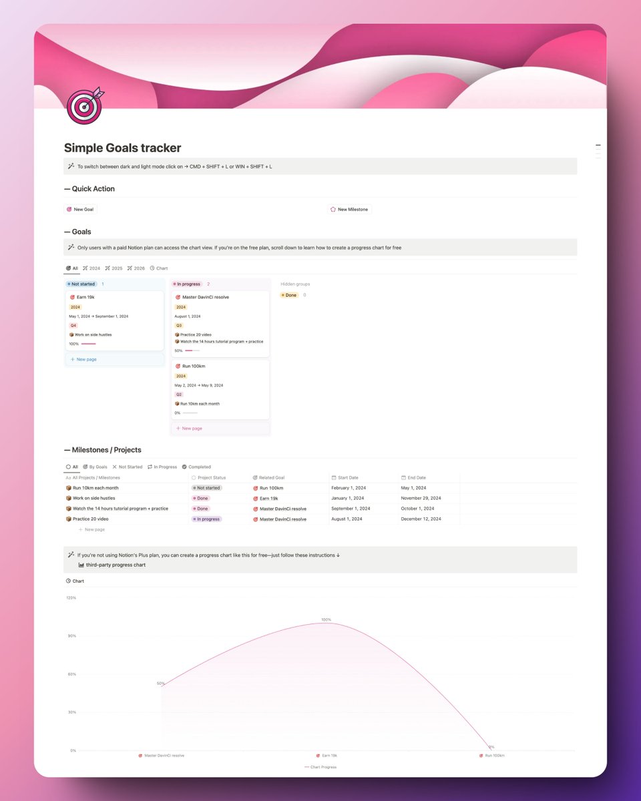This screenshot has width=641, height=801.
Task: Click the In progress status pill on Practice 20 video
Action: [206, 519]
